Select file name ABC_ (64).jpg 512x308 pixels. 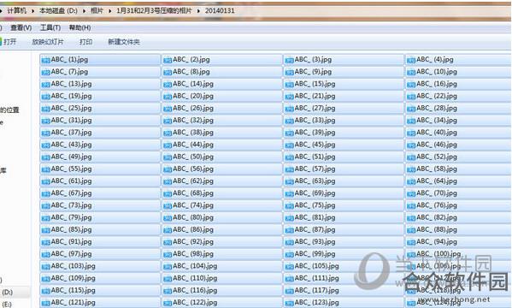click(437, 181)
